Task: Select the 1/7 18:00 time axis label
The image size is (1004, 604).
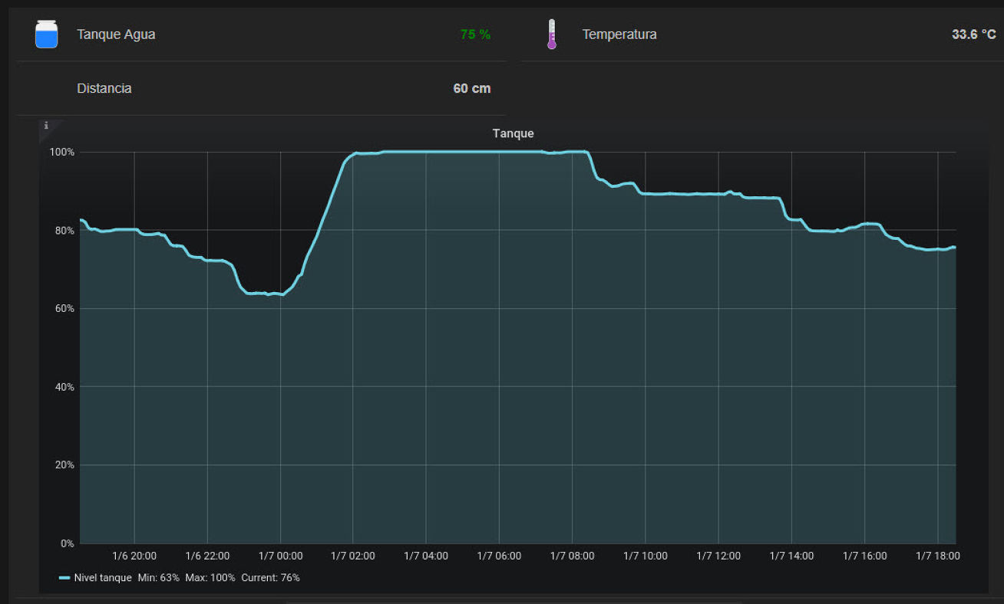Action: (x=937, y=556)
